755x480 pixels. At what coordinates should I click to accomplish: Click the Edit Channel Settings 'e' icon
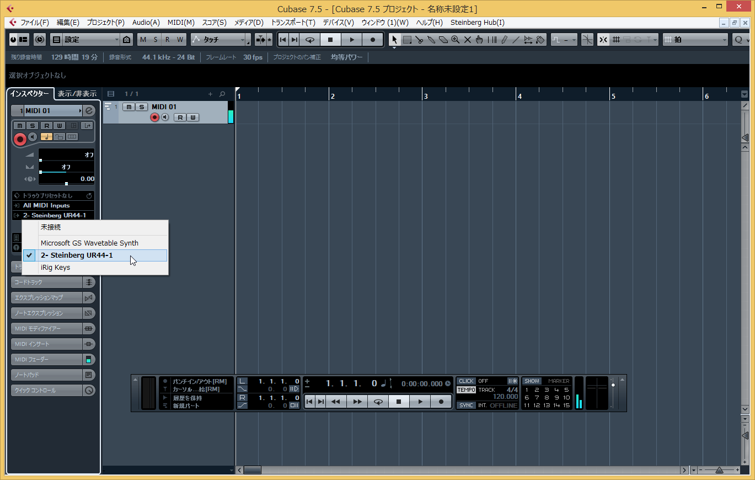(89, 111)
